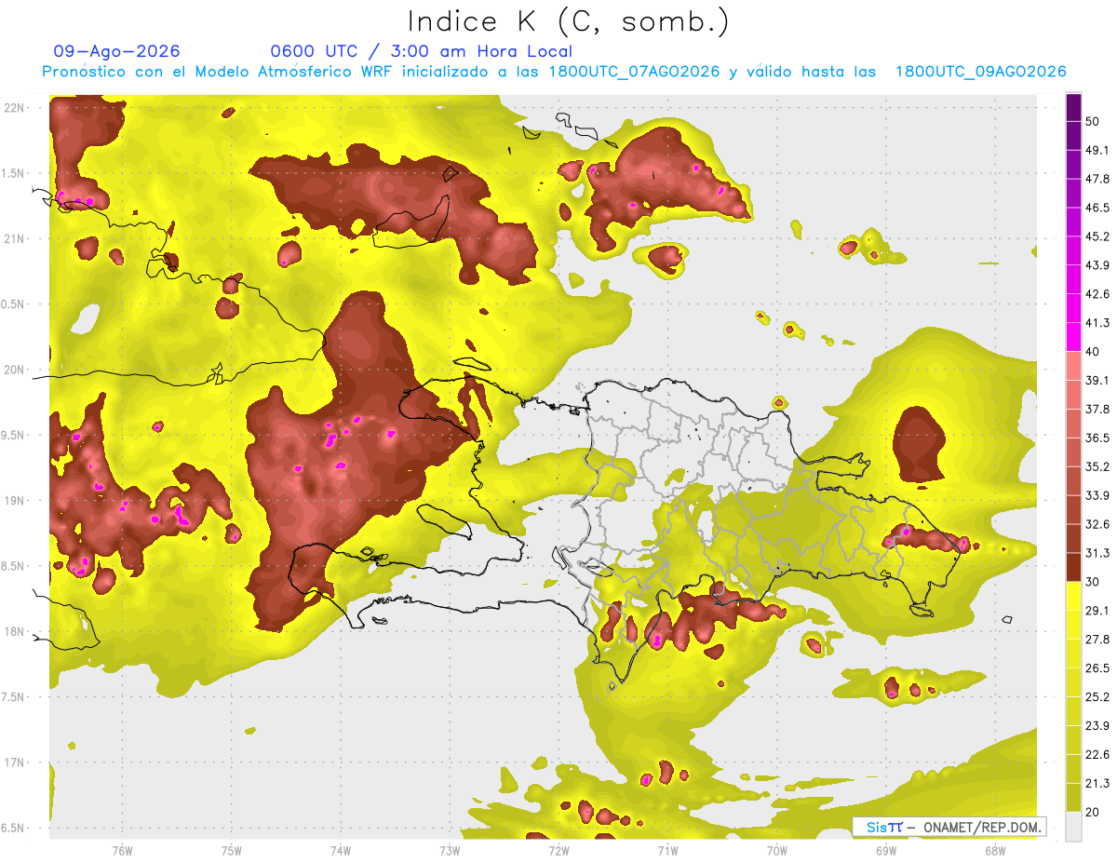
Task: Click the colorbar value "21.3"
Action: click(1097, 783)
